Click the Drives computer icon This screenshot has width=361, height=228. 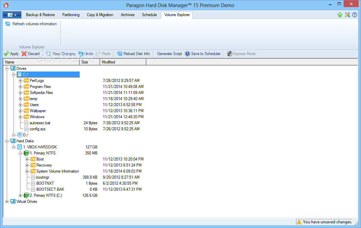pos(13,69)
